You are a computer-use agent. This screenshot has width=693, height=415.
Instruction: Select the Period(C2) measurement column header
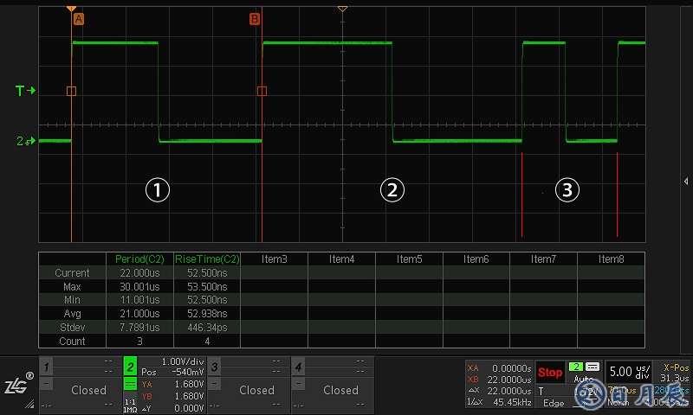tap(139, 259)
